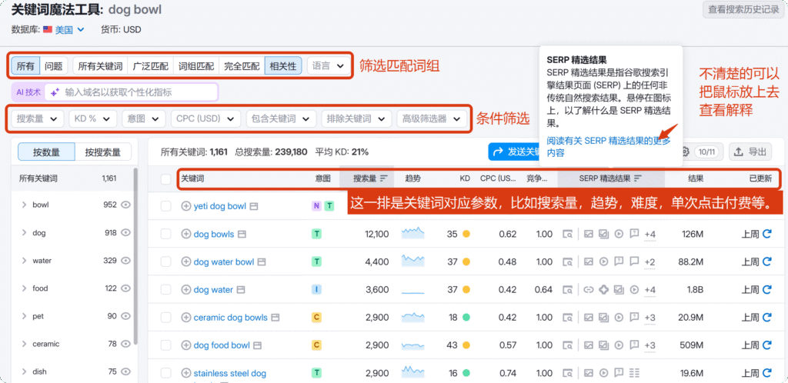Switch to 广泛匹配 match type
Screen dimensions: 788x383
pyautogui.click(x=151, y=66)
